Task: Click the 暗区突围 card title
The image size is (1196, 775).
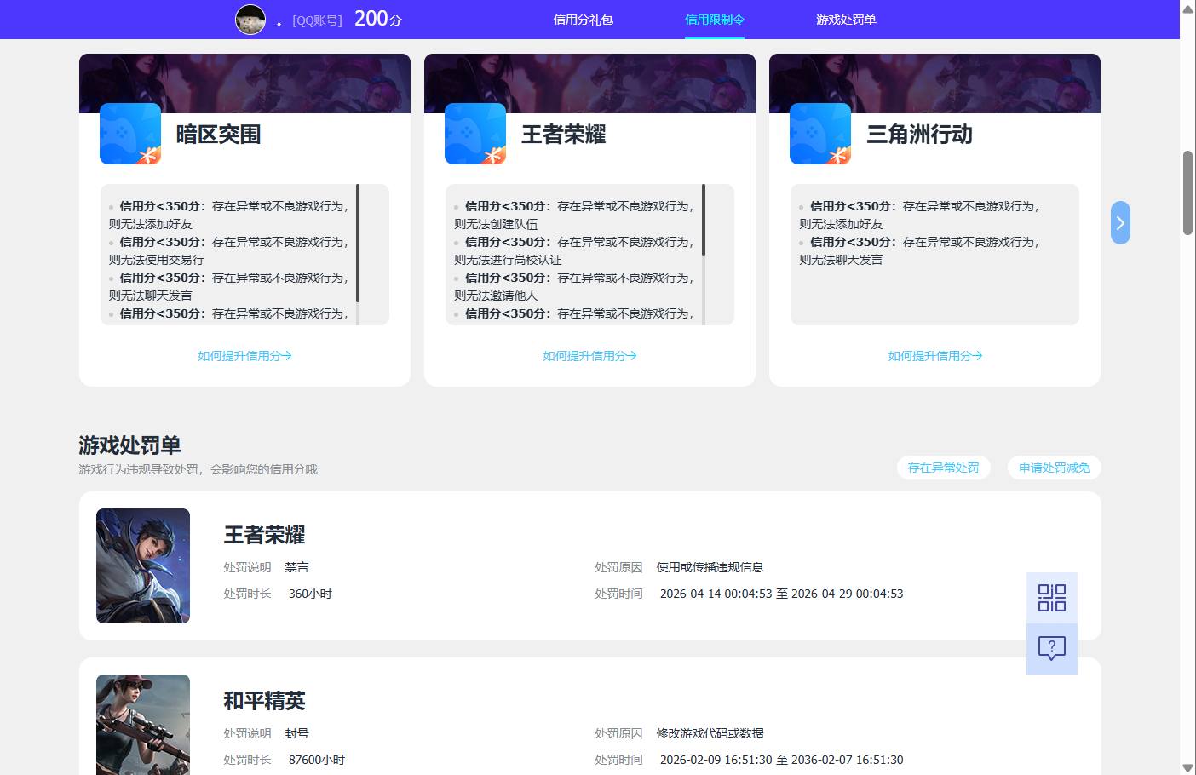Action: (218, 135)
